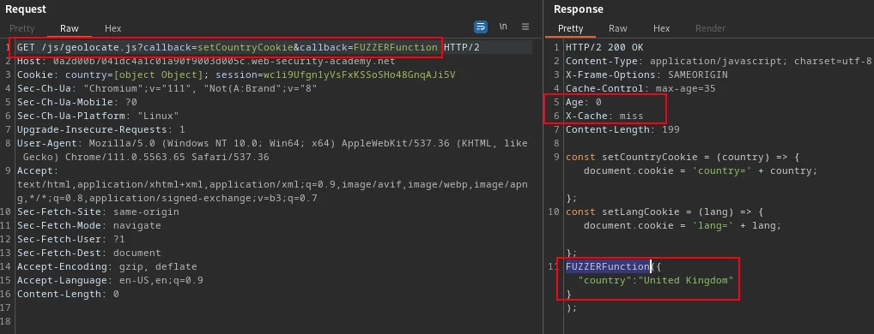Image resolution: width=874 pixels, height=334 pixels.
Task: Click the User-Agent header line in request
Action: pos(272,150)
